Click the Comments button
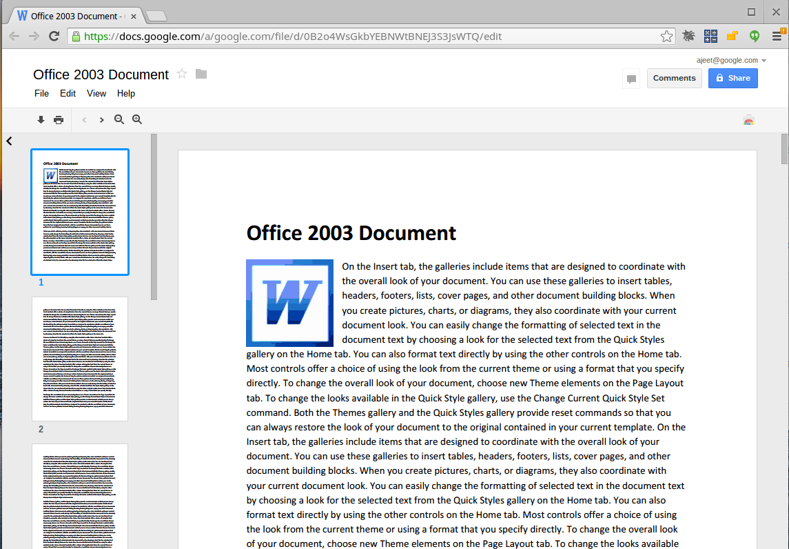This screenshot has width=789, height=549. [x=675, y=78]
